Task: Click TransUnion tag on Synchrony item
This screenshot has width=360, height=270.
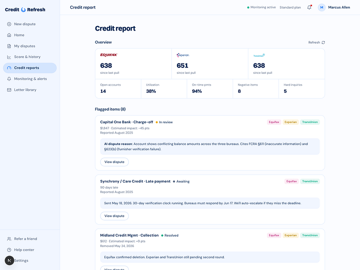Action: click(x=310, y=181)
